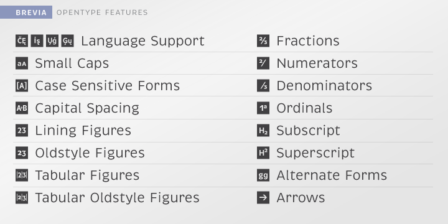
Task: Select the Denominators icon
Action: pos(263,85)
